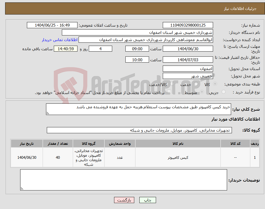Click the announcement date field 1404/06/25
The height and width of the screenshot is (209, 265).
coord(52,25)
